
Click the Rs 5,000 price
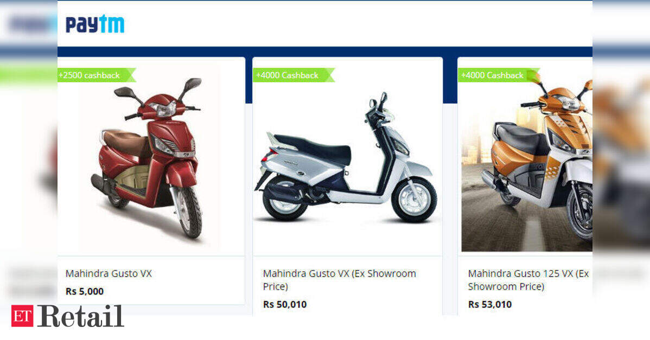point(85,291)
